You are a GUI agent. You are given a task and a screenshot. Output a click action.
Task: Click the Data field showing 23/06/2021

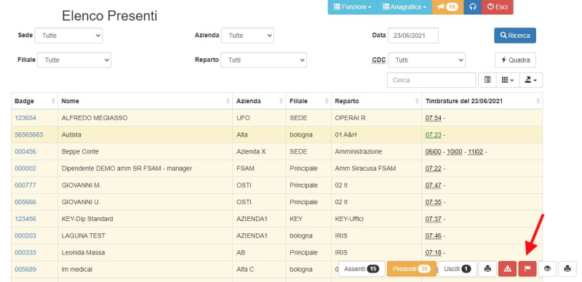[x=413, y=36]
